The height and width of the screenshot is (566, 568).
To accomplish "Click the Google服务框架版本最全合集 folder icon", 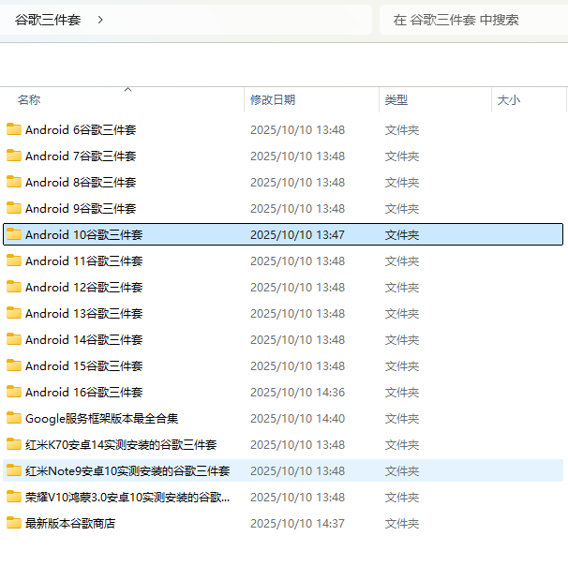I will pyautogui.click(x=14, y=418).
